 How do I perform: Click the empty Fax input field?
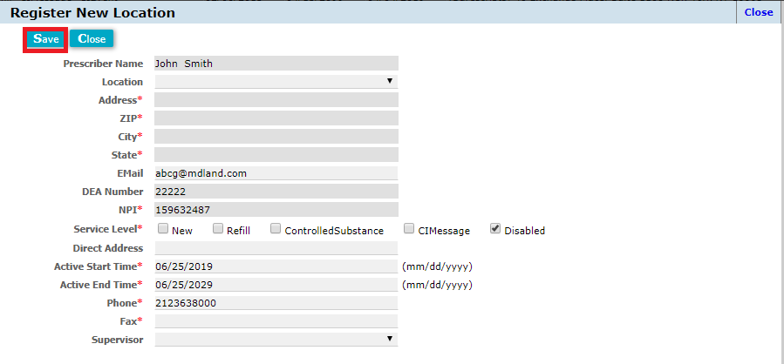point(276,321)
